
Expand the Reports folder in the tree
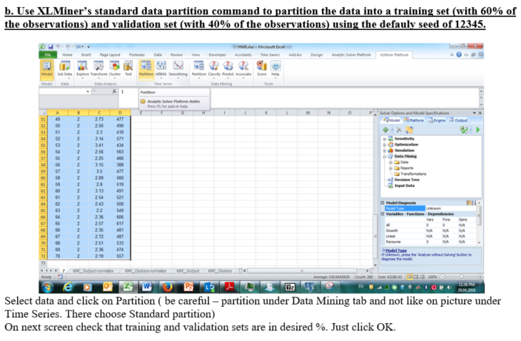pos(391,167)
